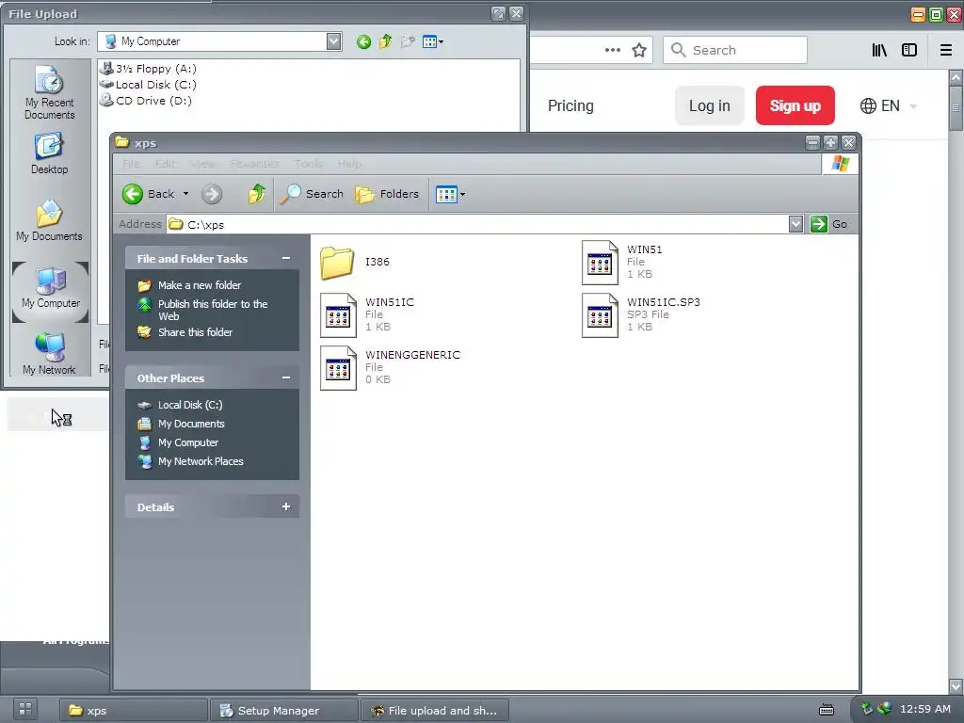Image resolution: width=964 pixels, height=723 pixels.
Task: Click the green back arrow in File Upload
Action: (x=363, y=41)
